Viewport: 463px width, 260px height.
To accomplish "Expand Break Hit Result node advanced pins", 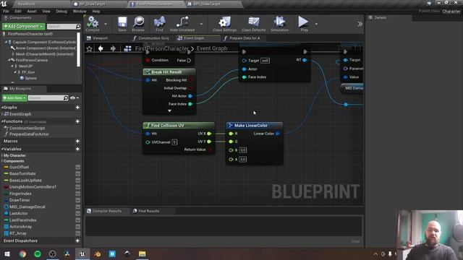I will click(x=169, y=110).
